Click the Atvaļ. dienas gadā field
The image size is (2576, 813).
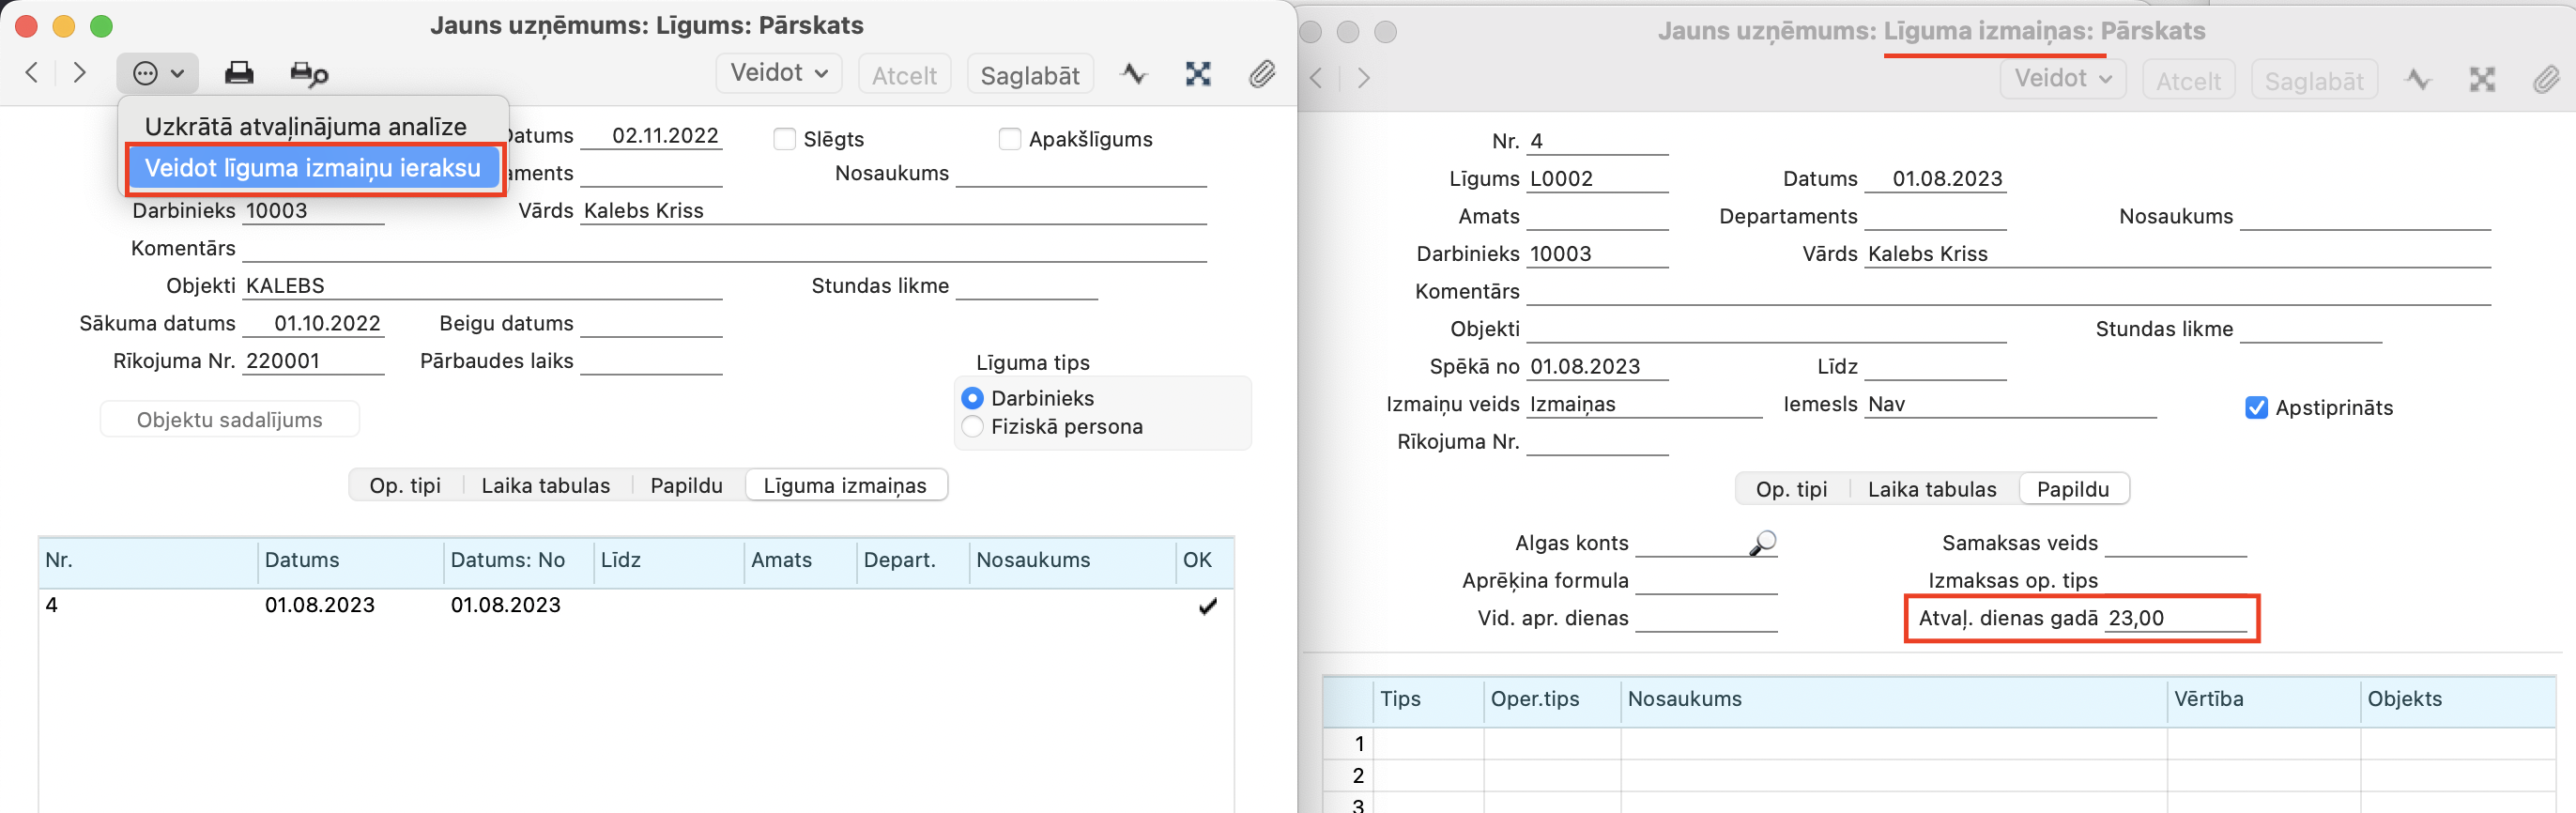[2175, 618]
